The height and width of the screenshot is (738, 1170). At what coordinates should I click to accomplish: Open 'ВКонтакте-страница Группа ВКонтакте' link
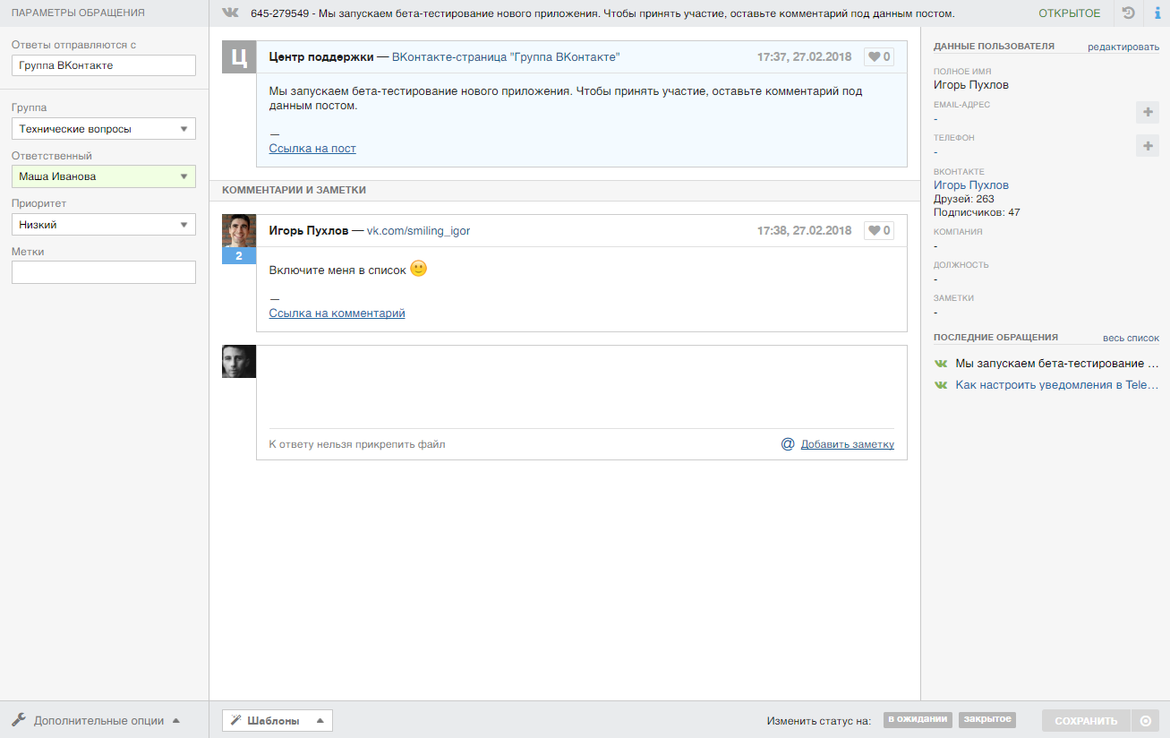coord(506,57)
